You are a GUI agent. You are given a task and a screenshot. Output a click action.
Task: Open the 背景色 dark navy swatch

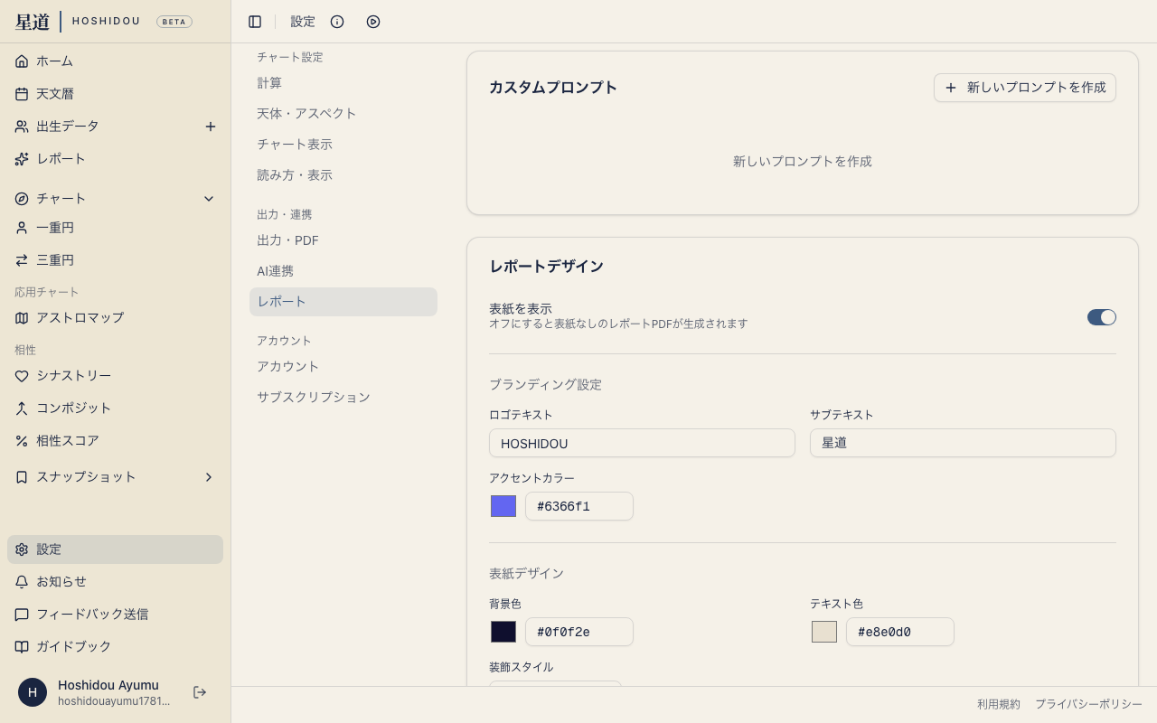(503, 632)
